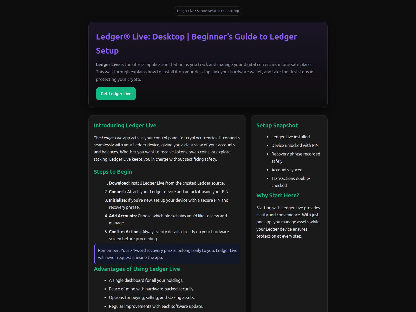Select the Device unlocked with PIN item

click(295, 145)
